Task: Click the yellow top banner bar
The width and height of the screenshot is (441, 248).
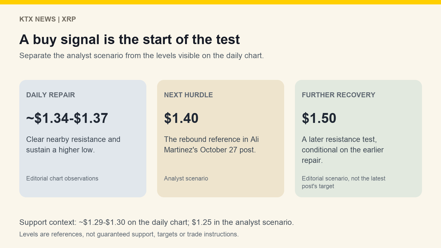Action: click(220, 2)
